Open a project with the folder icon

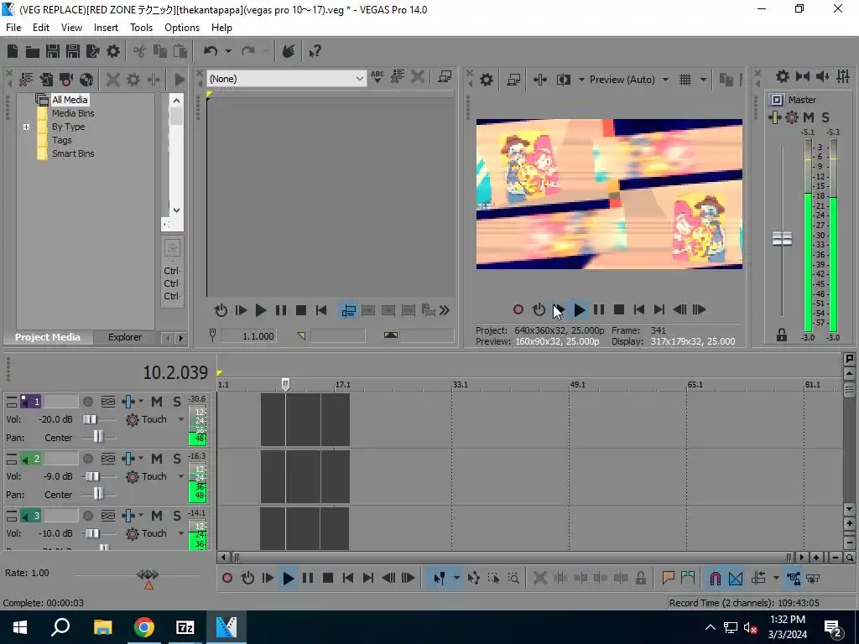(x=33, y=51)
